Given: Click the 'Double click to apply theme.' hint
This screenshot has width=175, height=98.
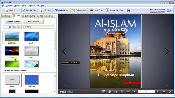Looking at the screenshot, I should (22, 27).
